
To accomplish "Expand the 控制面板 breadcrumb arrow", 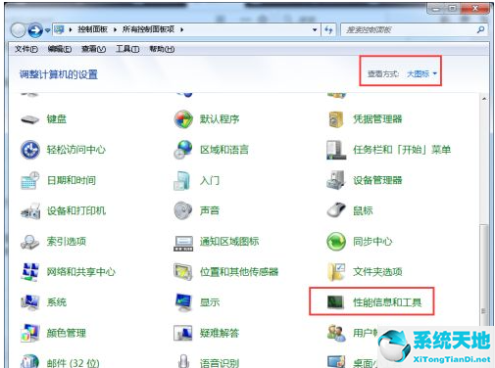I will tap(115, 29).
